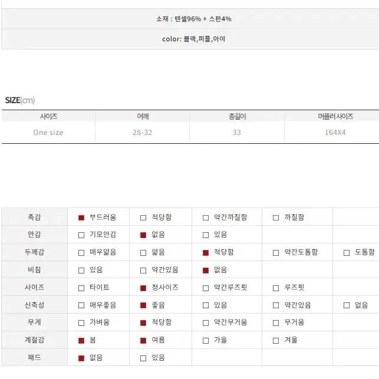Viewport: 379px width, 379px height.
Task: Click the 164X4 muffler size value
Action: point(335,133)
